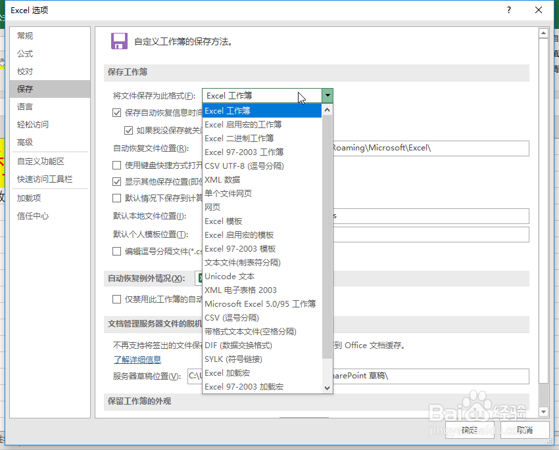
Task: Click the dialog scrollbar down arrow
Action: [543, 411]
